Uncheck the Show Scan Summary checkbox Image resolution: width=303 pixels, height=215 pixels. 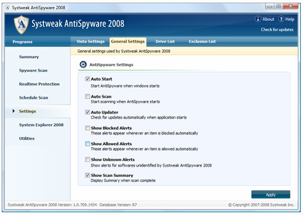click(88, 175)
